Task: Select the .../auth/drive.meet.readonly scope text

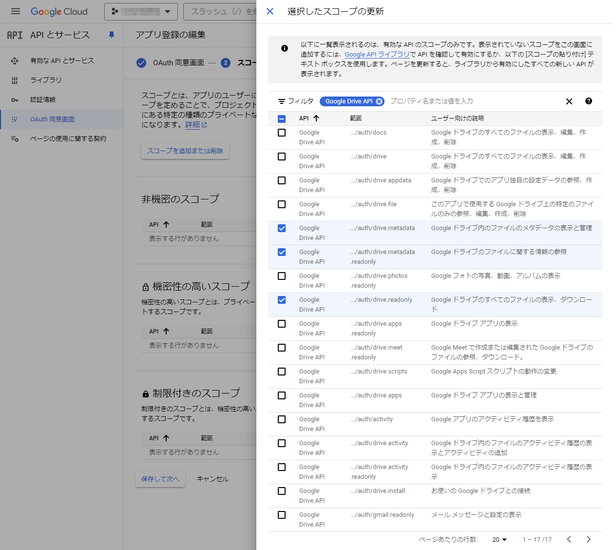Action: (x=376, y=353)
